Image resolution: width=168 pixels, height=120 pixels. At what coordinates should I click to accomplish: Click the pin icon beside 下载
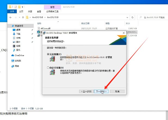tap(32, 34)
